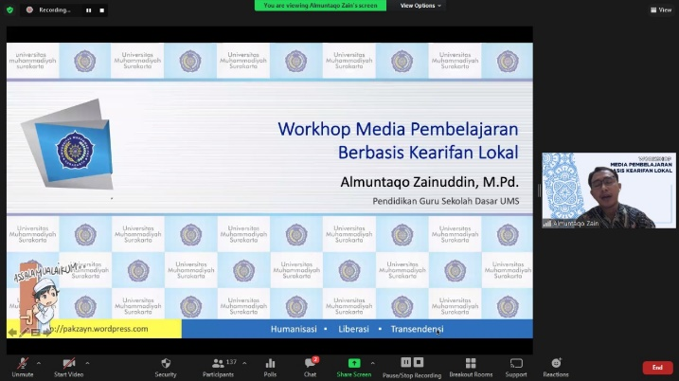
Task: Open the Polls icon
Action: (270, 367)
